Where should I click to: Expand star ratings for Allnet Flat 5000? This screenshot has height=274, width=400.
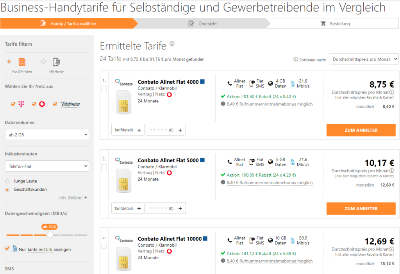coord(166,208)
